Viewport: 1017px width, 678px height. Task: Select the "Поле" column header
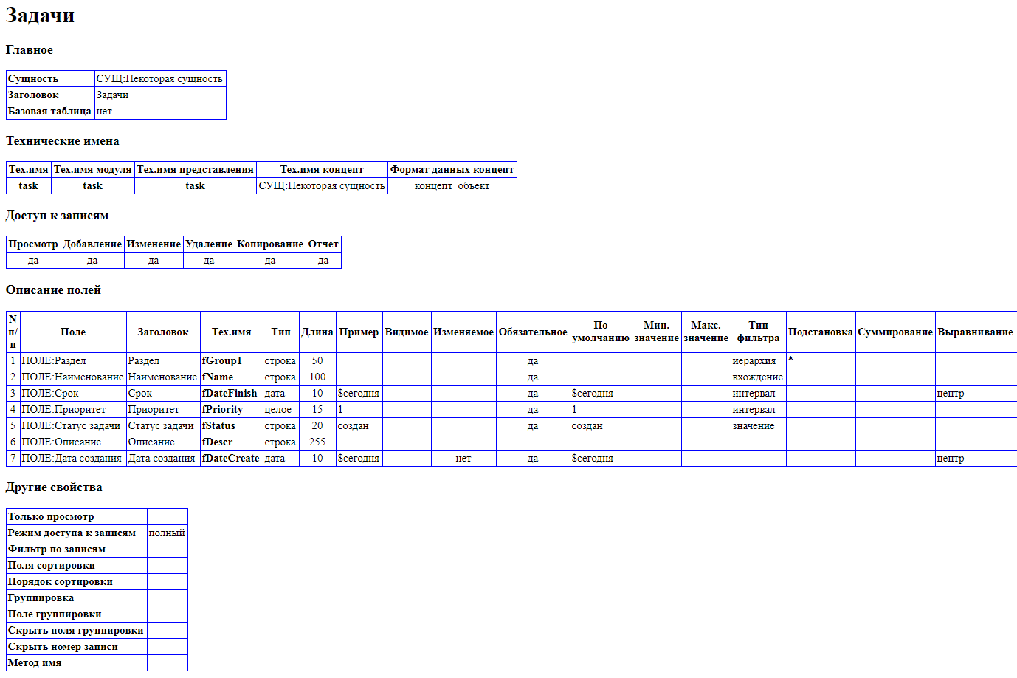(73, 332)
